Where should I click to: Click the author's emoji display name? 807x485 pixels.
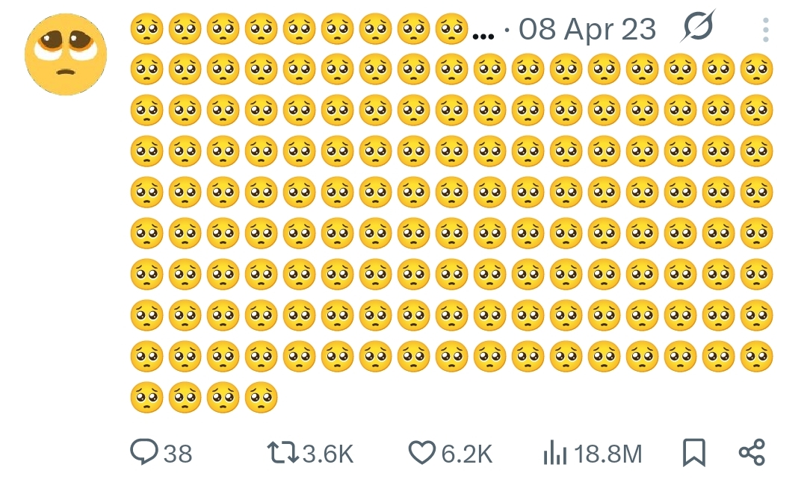point(299,30)
